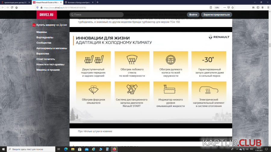Launch Microsoft Edge from taskbar
The width and height of the screenshot is (271, 152).
coord(66,149)
